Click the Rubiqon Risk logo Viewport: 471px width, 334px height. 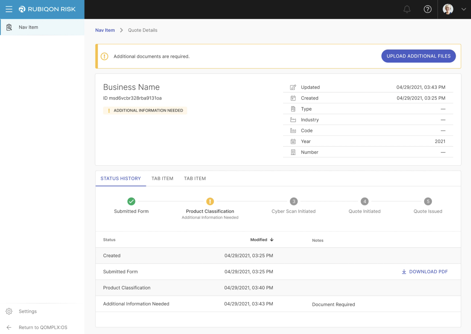[x=47, y=9]
